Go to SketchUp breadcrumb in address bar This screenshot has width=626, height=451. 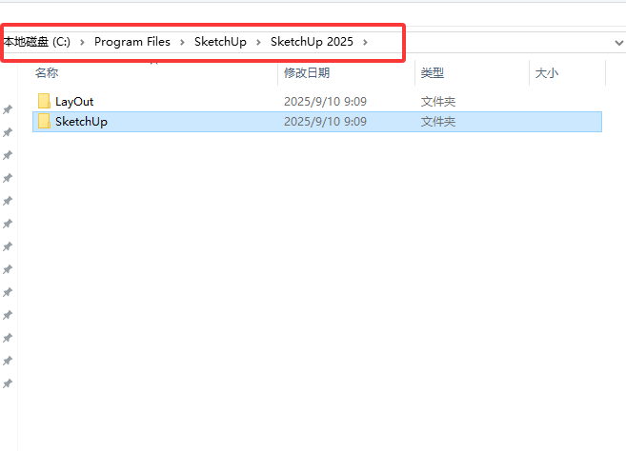pyautogui.click(x=220, y=42)
